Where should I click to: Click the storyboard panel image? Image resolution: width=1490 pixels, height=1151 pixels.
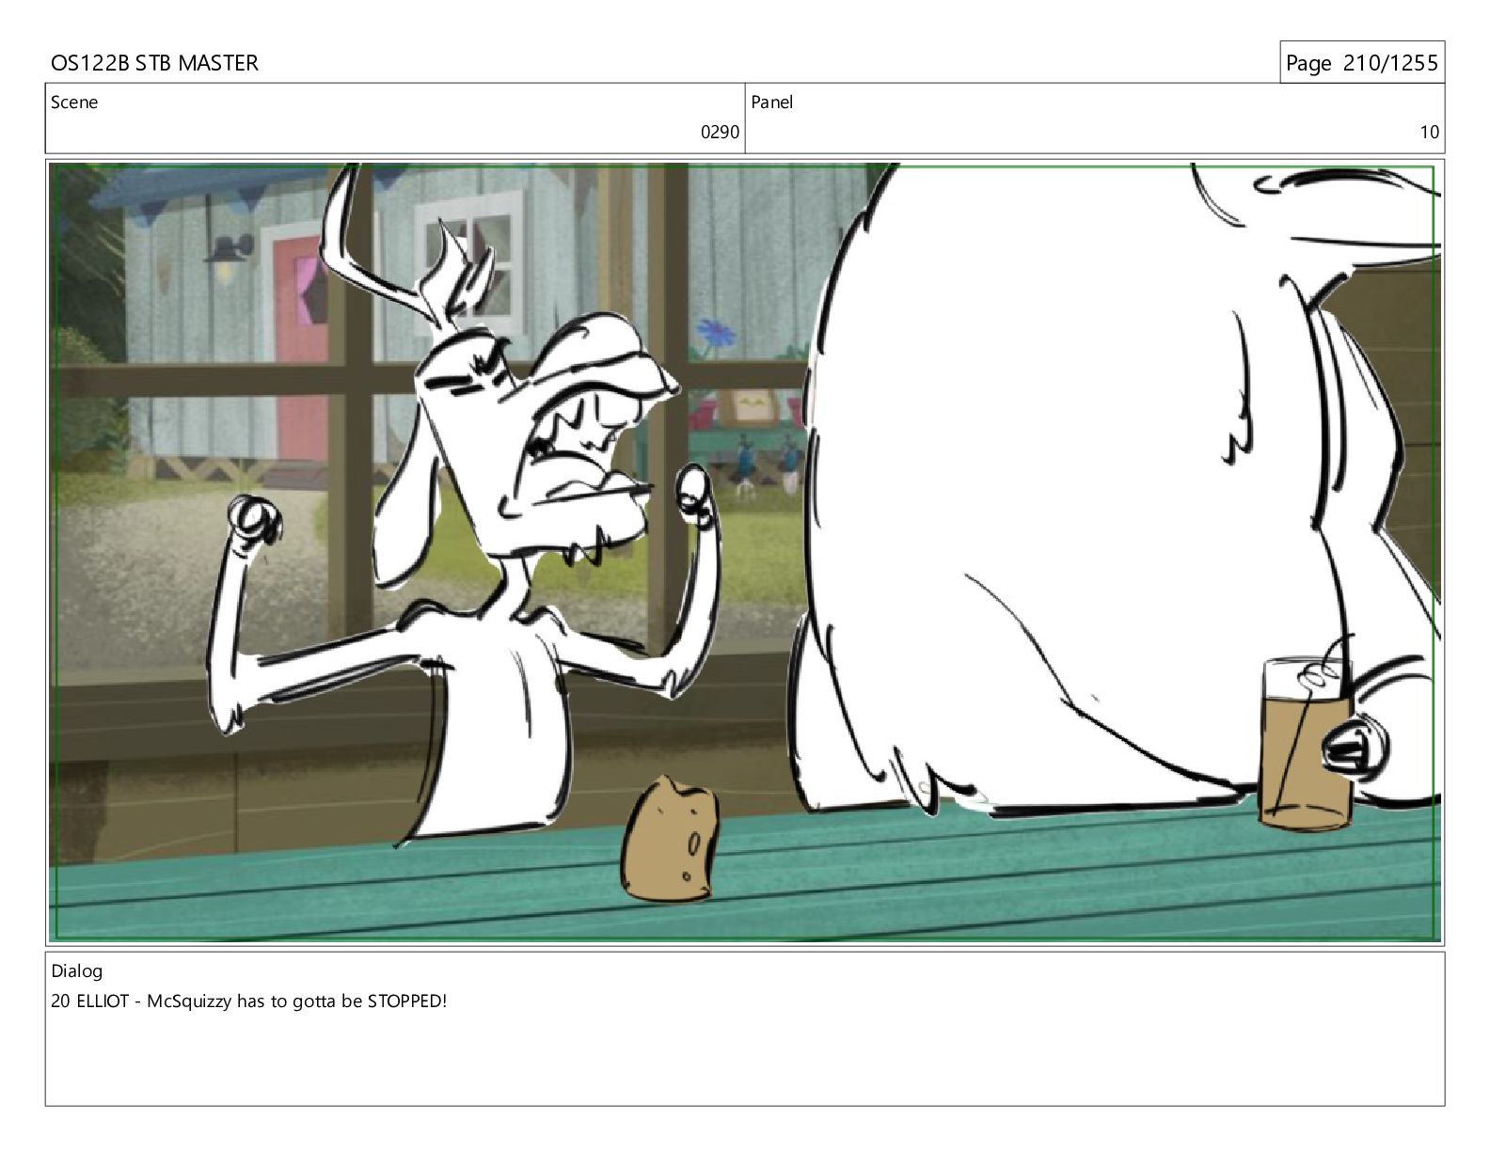(745, 552)
